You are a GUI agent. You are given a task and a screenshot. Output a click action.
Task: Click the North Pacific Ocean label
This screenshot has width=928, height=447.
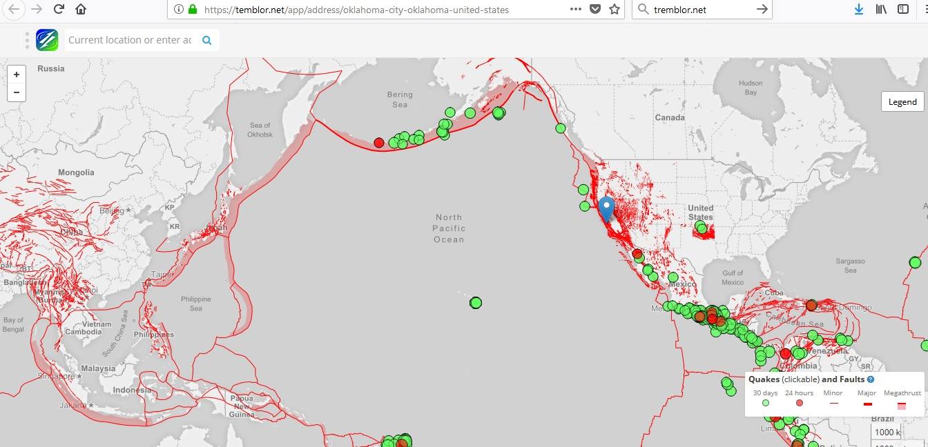pos(449,228)
